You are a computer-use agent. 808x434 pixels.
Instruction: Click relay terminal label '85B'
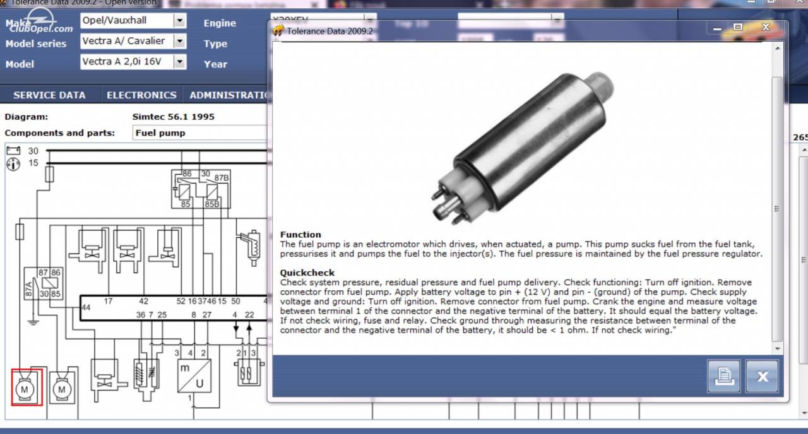[212, 204]
